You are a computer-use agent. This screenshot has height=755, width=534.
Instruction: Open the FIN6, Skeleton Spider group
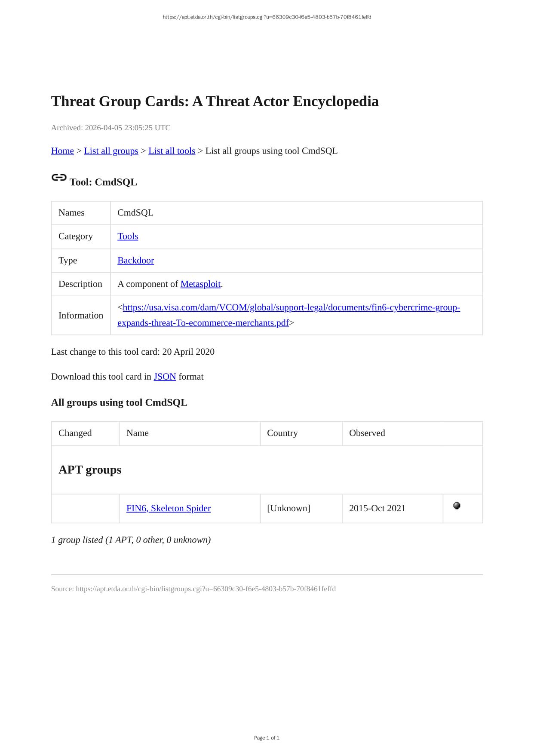point(169,508)
